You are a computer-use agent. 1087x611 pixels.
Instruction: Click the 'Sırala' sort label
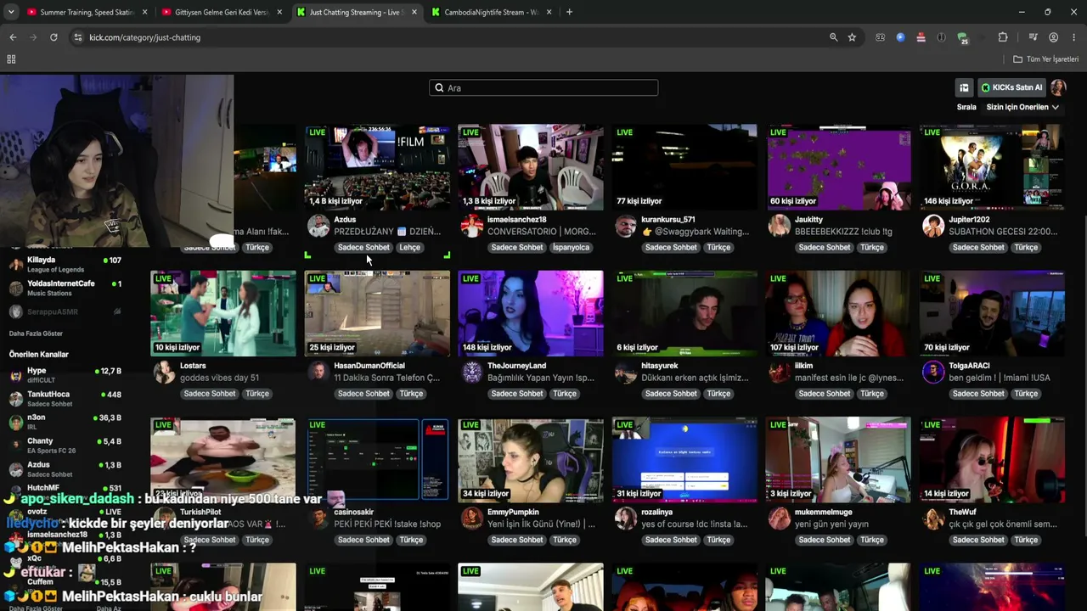[x=966, y=107]
